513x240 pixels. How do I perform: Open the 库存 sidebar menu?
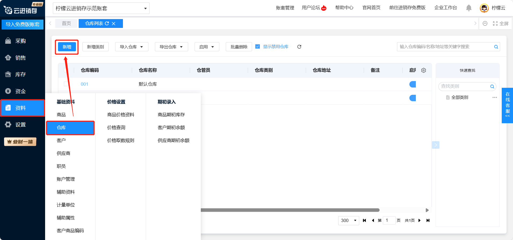(23, 74)
